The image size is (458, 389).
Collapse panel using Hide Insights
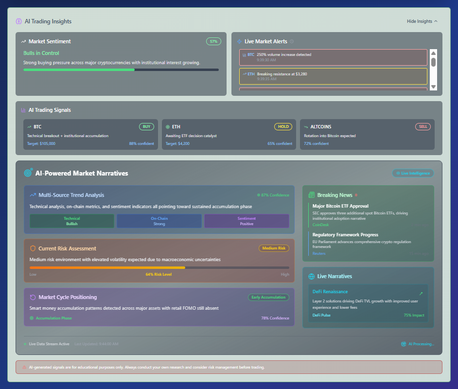click(422, 21)
